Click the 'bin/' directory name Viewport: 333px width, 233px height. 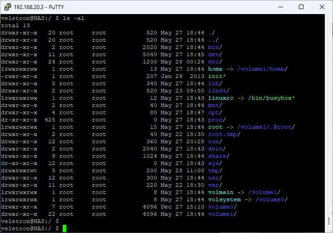(215, 47)
